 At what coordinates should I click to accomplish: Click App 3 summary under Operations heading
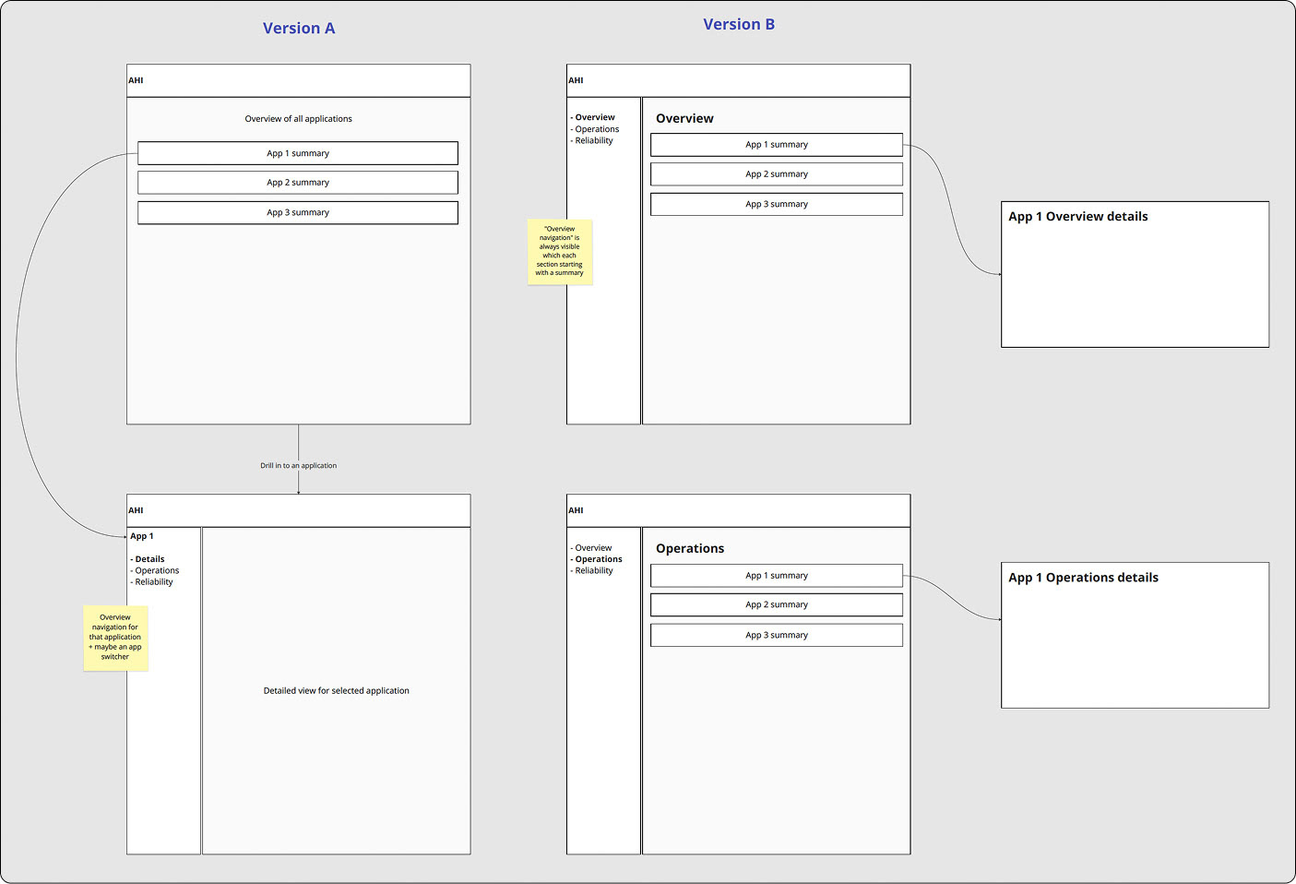(x=777, y=635)
